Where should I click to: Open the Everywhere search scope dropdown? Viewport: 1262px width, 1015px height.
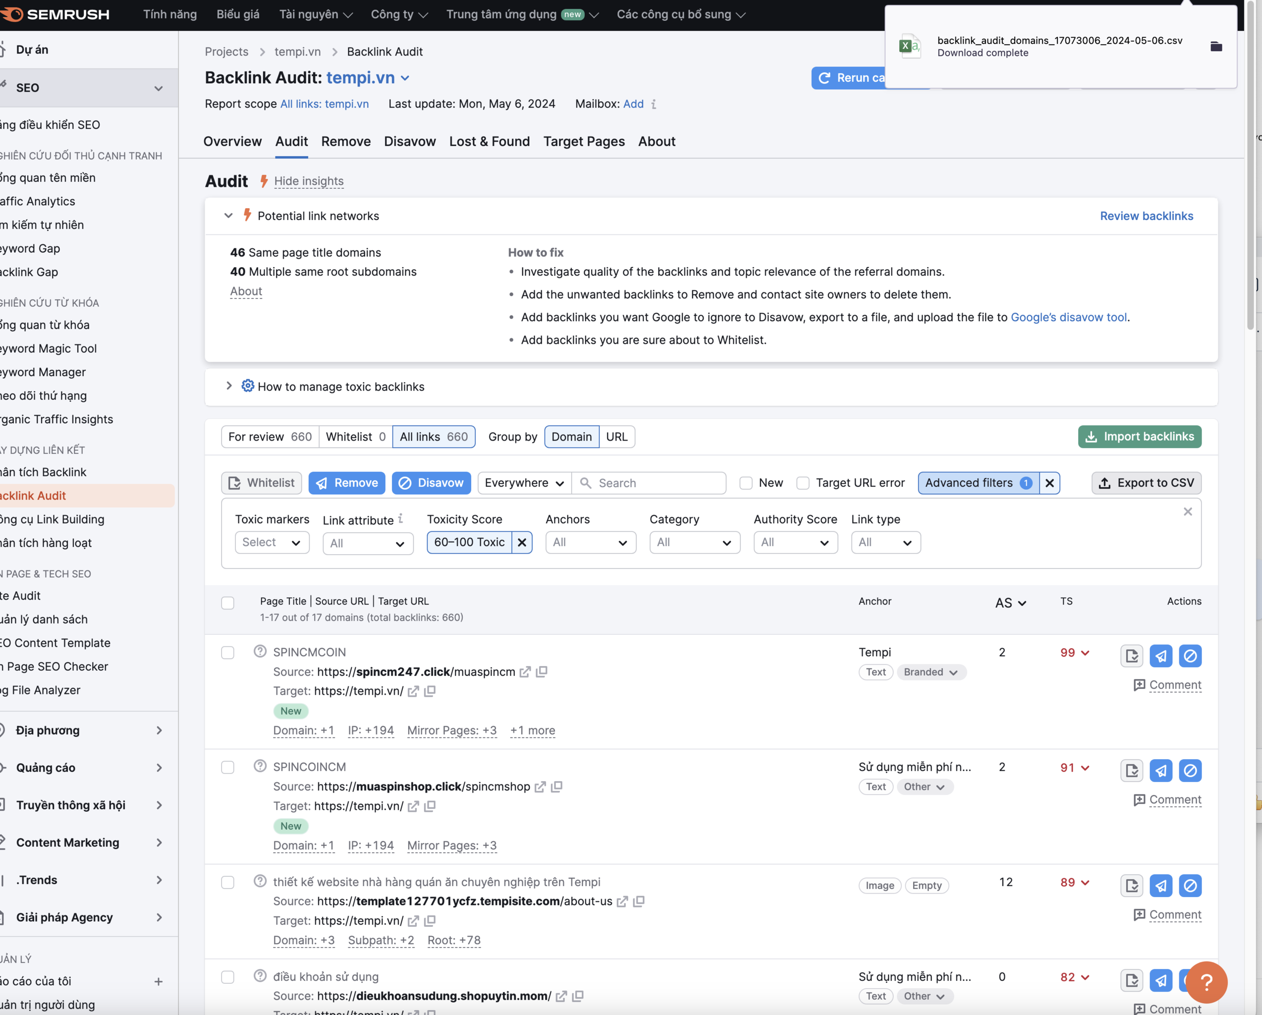(524, 483)
